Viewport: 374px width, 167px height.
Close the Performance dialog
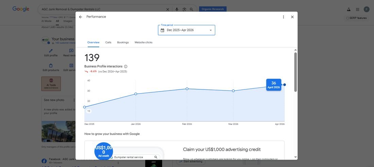[292, 17]
